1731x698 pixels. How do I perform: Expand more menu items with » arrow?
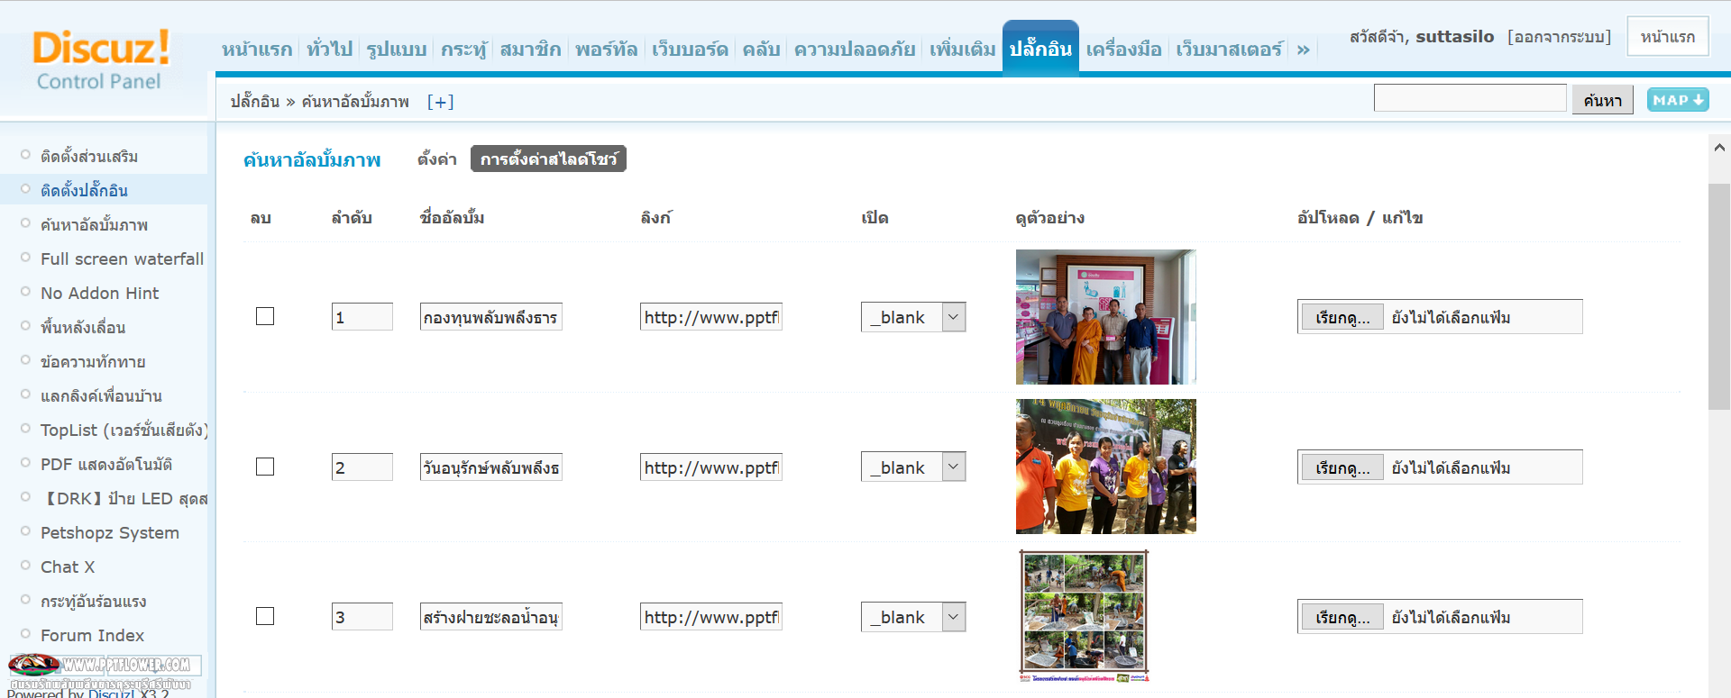(x=1303, y=50)
